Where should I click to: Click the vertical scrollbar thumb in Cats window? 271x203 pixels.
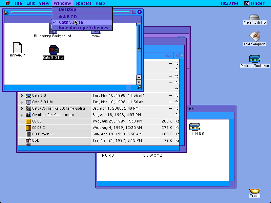(x=139, y=49)
